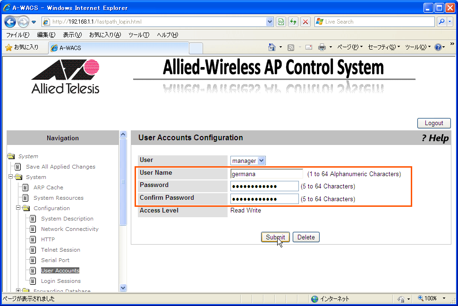Viewport: 458px width, 306px height.
Task: Open a new blank tab
Action: tap(195, 48)
